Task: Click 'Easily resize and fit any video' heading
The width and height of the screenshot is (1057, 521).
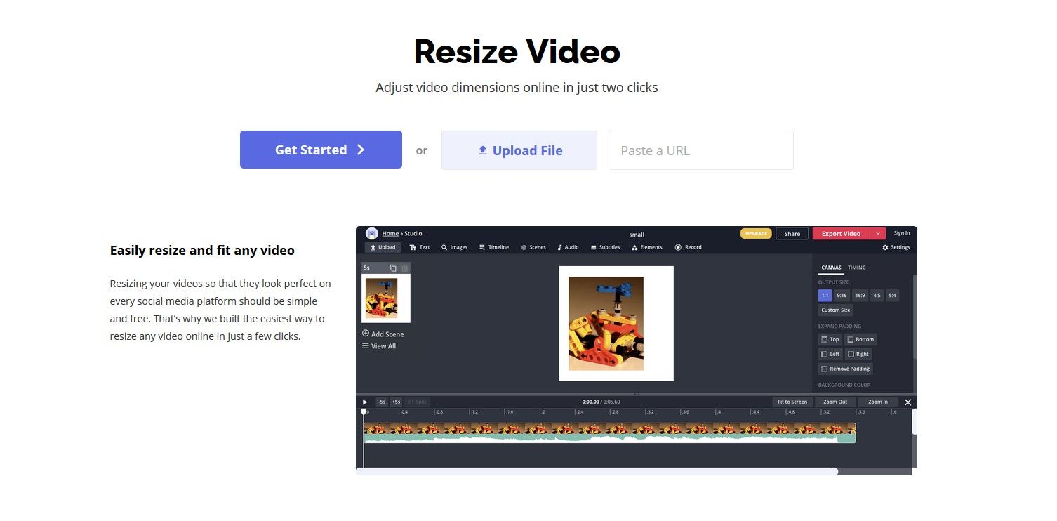Action: (x=202, y=251)
